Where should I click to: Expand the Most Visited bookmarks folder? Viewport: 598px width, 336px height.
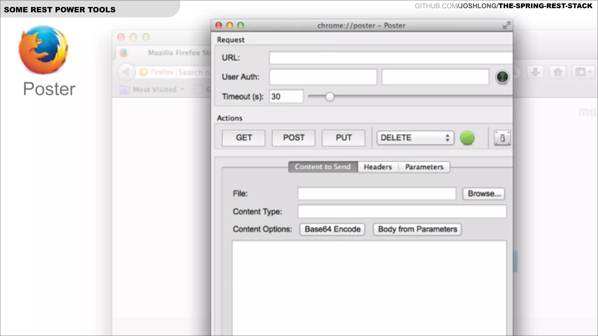pyautogui.click(x=154, y=90)
